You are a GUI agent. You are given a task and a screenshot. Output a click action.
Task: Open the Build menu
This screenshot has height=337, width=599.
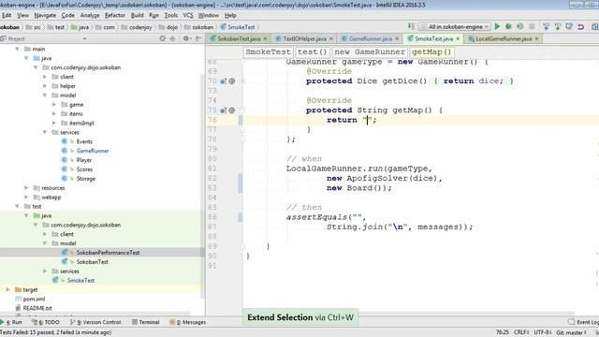click(x=138, y=15)
